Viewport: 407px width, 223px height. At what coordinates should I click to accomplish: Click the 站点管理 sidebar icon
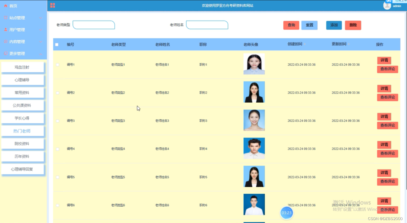point(6,18)
